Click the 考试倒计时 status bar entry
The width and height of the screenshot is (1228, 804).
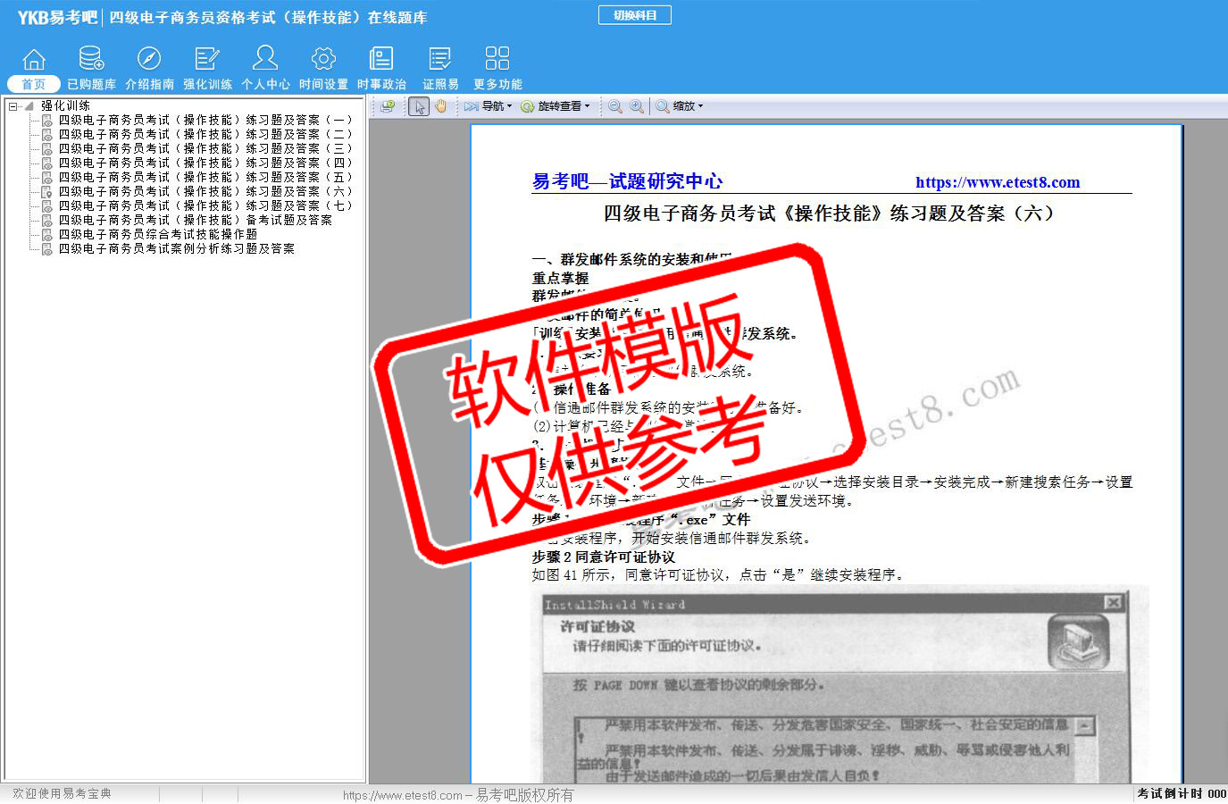click(1181, 793)
